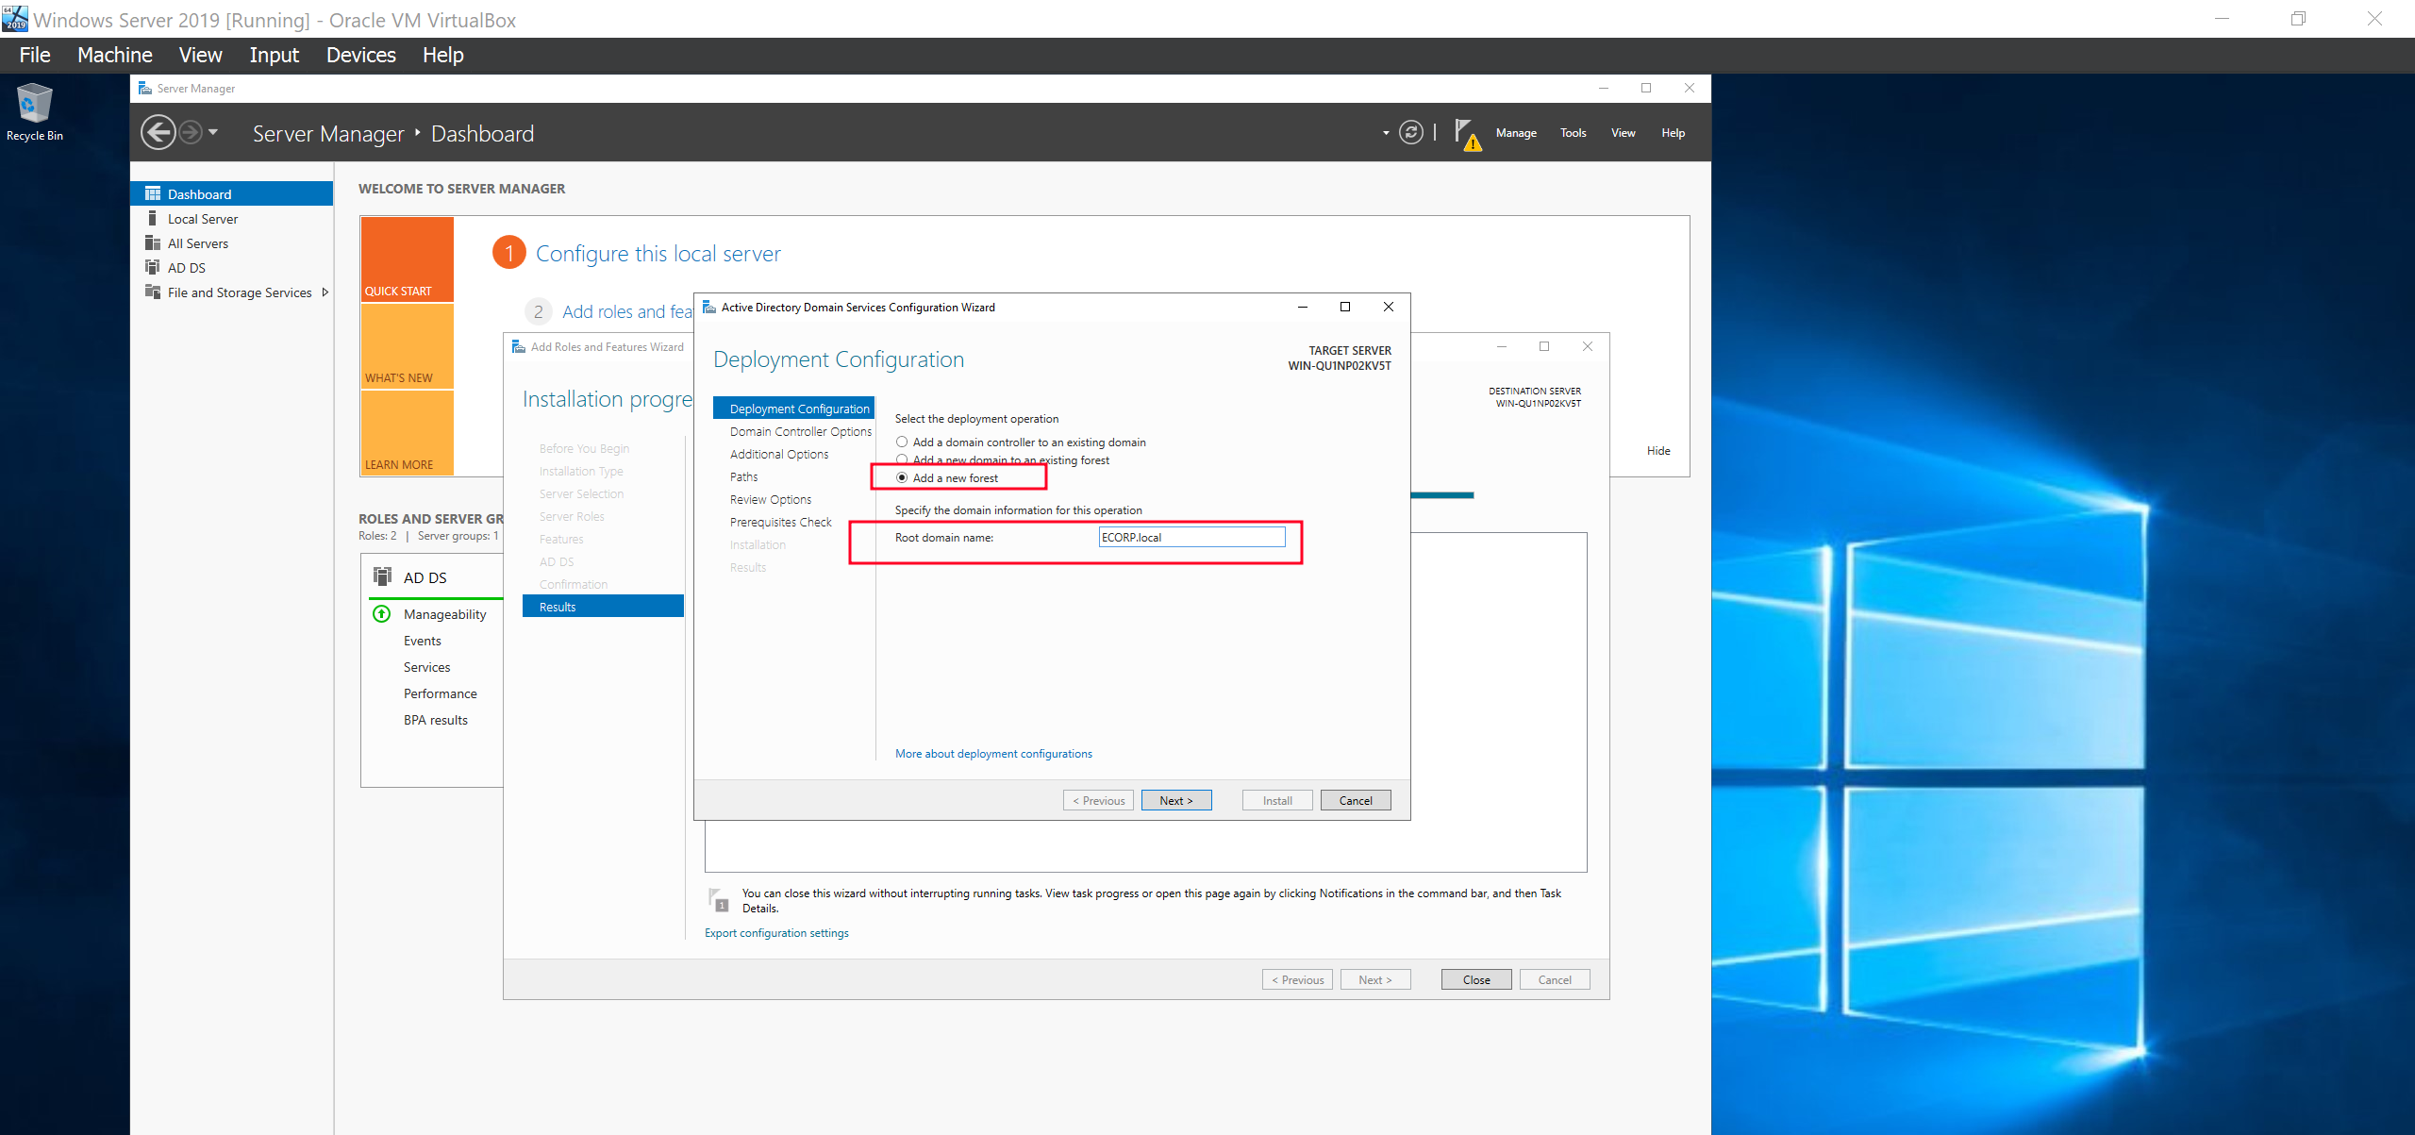This screenshot has height=1135, width=2415.
Task: Click the Server Manager back arrow button
Action: point(158,133)
